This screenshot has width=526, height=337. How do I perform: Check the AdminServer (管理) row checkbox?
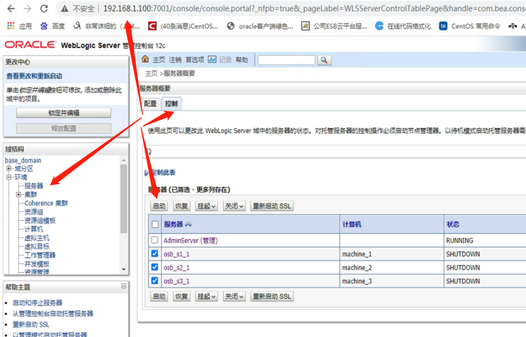click(155, 240)
